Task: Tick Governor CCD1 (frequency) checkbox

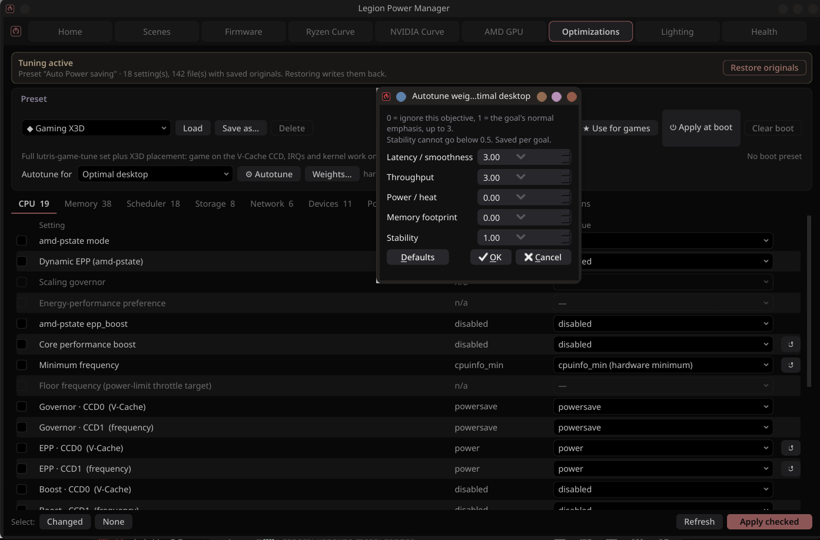Action: tap(22, 428)
